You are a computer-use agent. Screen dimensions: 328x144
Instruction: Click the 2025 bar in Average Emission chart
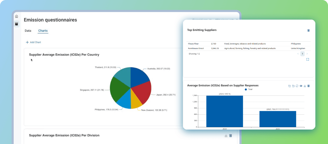coord(278,119)
